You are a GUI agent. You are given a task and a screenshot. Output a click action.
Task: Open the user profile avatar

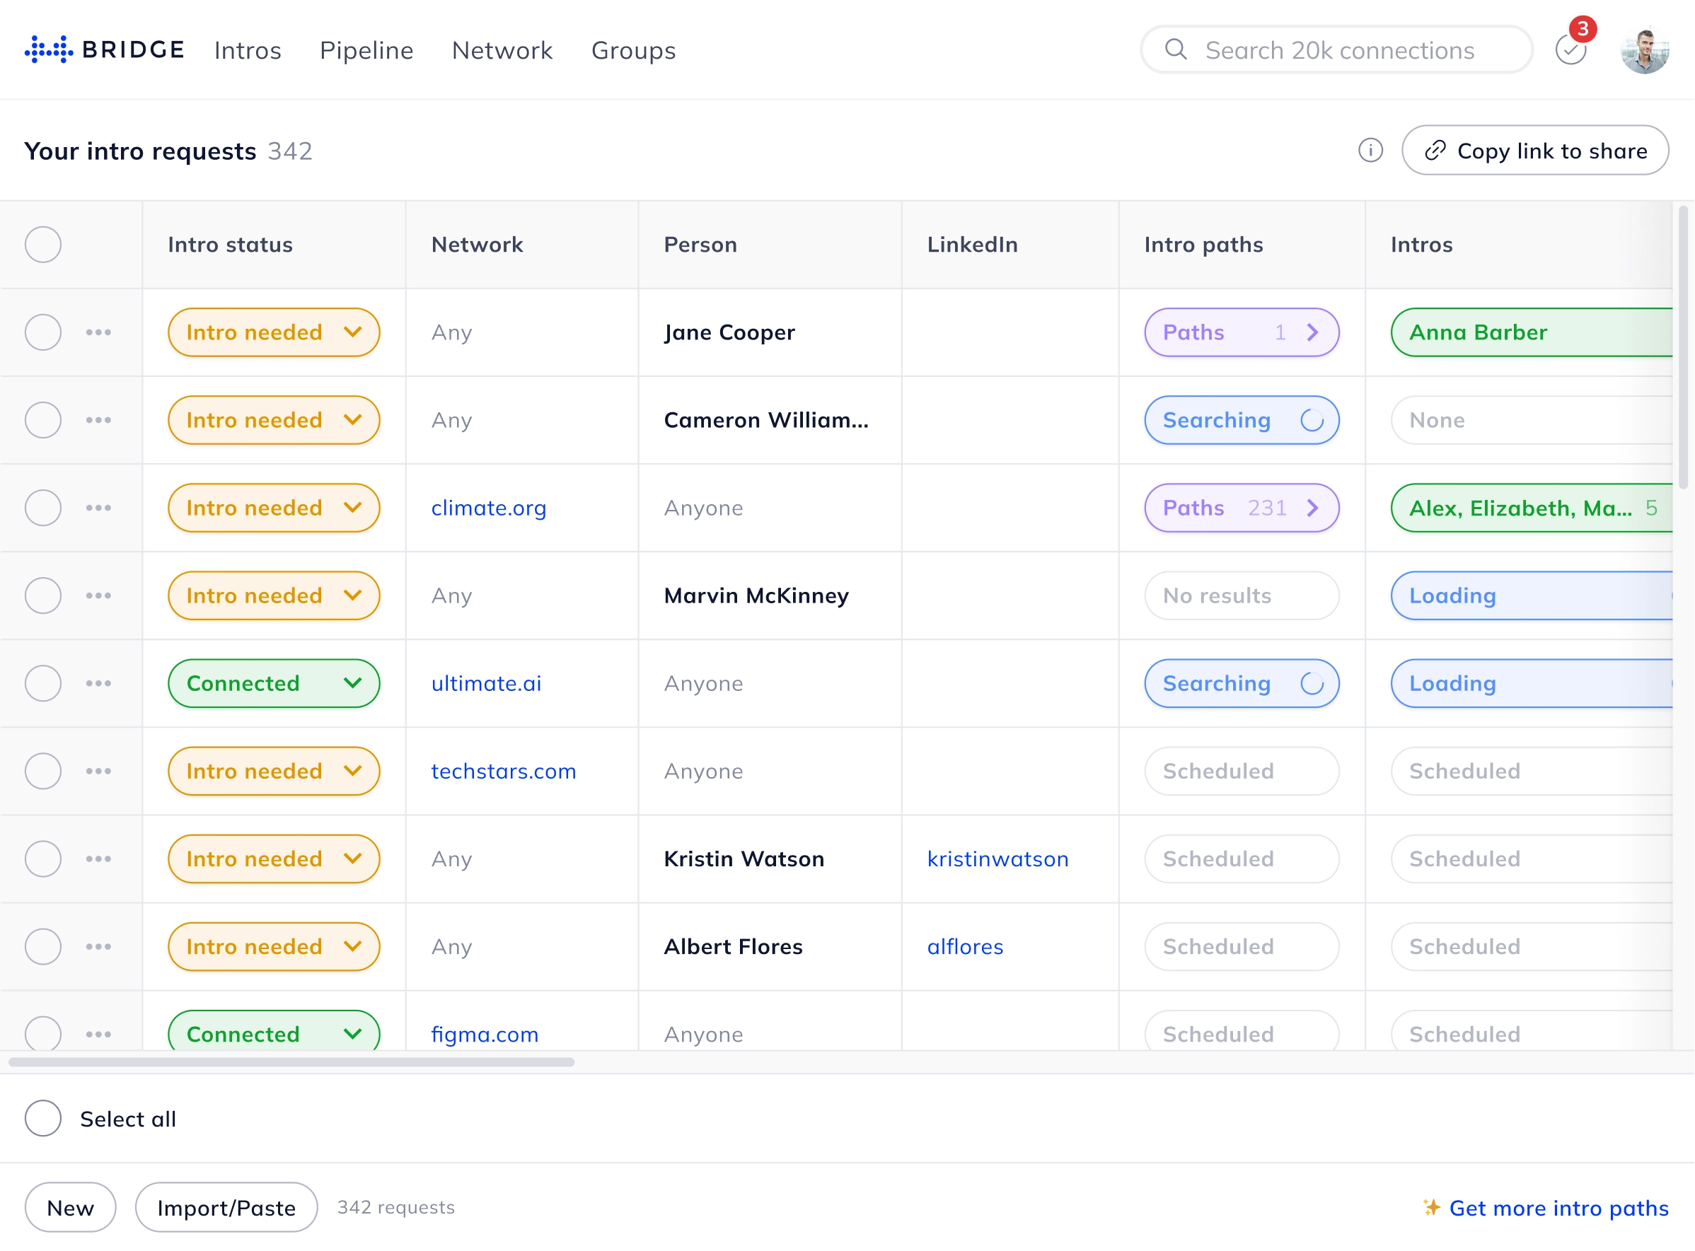(1643, 50)
